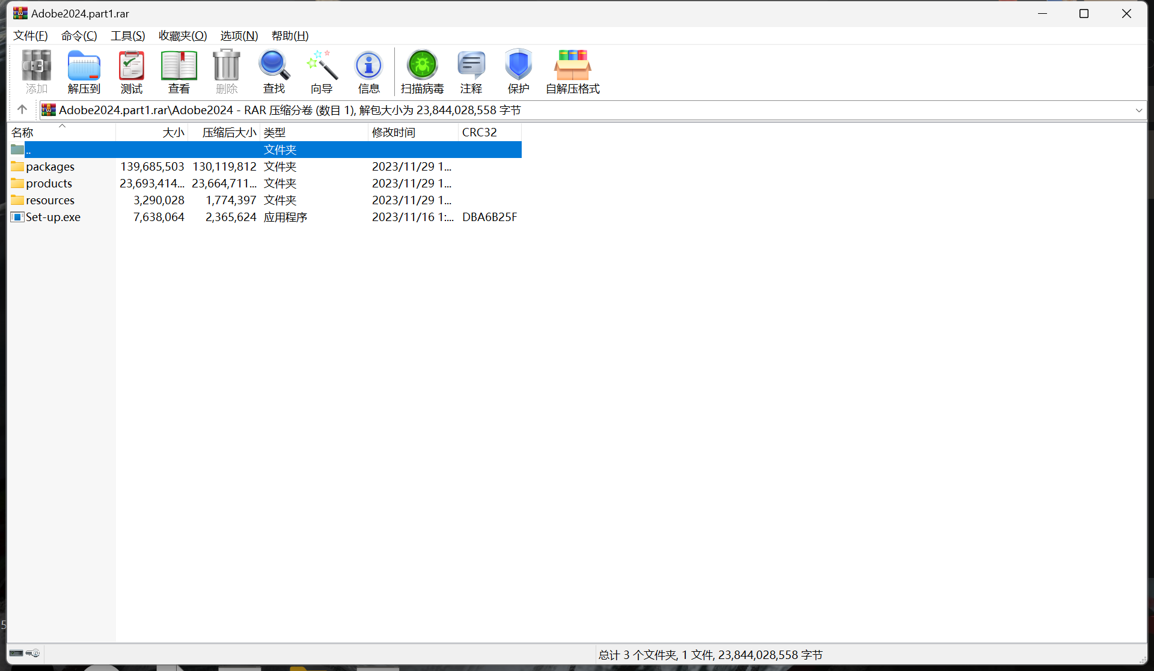This screenshot has height=671, width=1154.
Task: Click the Extract To (解压到) icon
Action: click(84, 71)
